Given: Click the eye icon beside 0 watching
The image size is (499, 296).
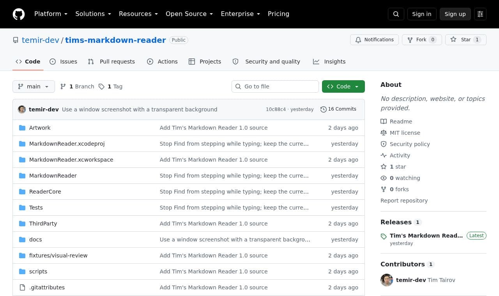Looking at the screenshot, I should [384, 178].
